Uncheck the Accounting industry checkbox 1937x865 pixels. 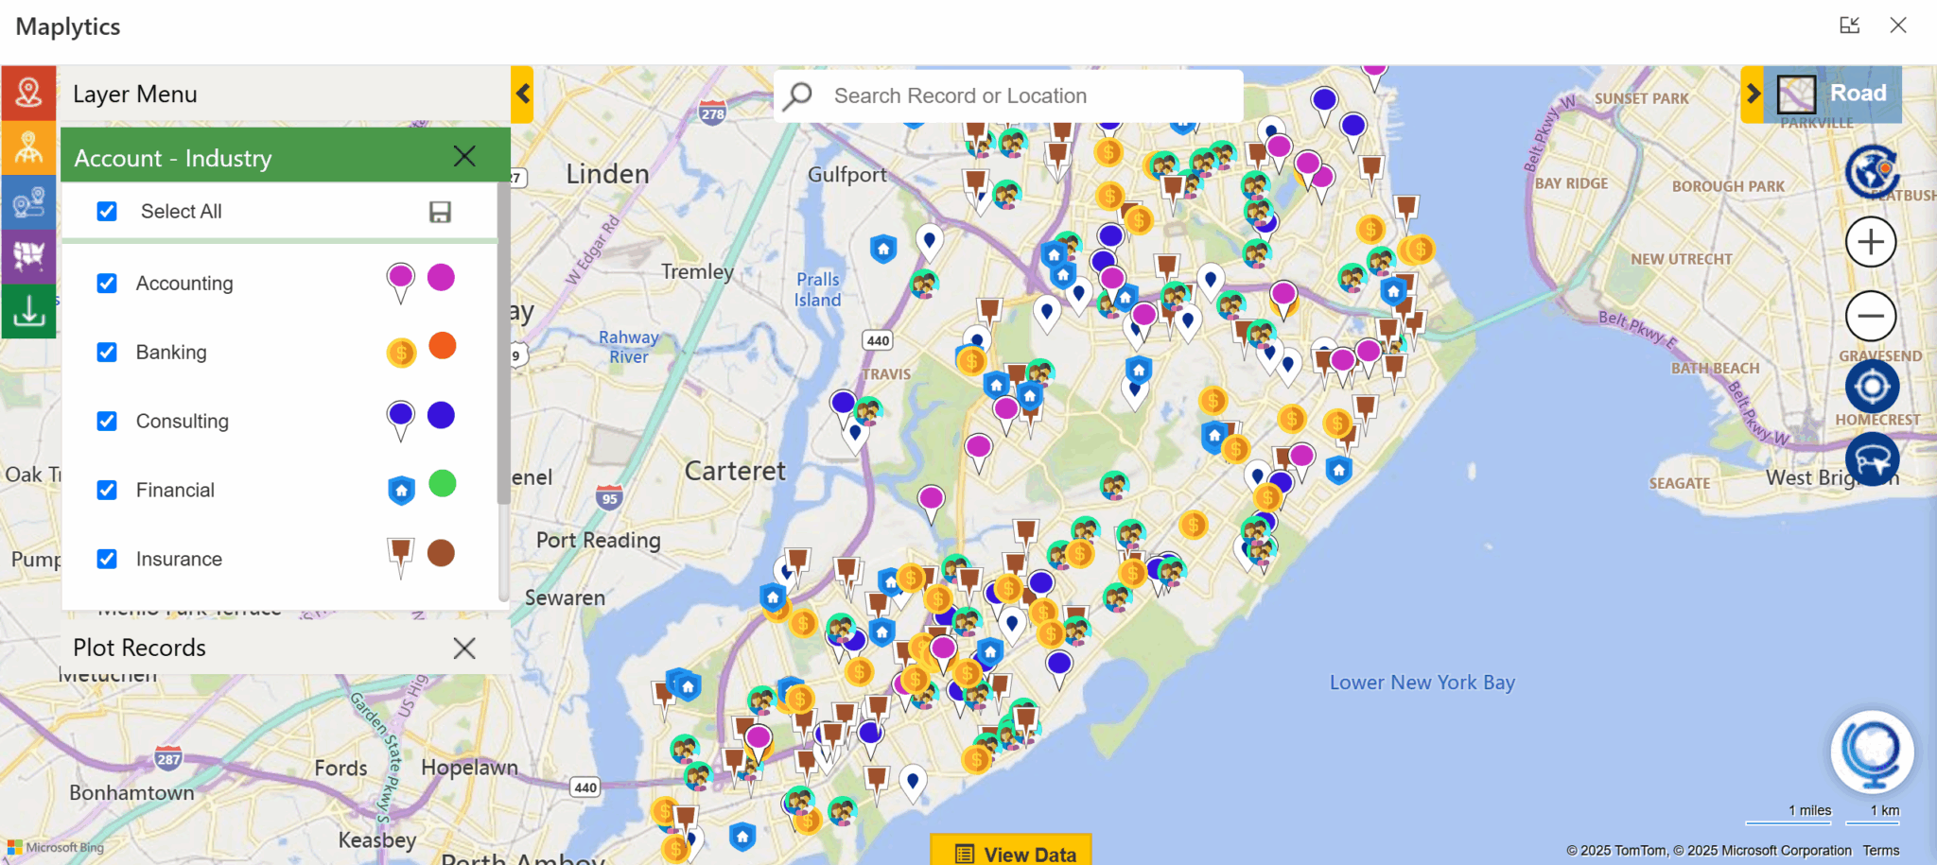point(107,283)
